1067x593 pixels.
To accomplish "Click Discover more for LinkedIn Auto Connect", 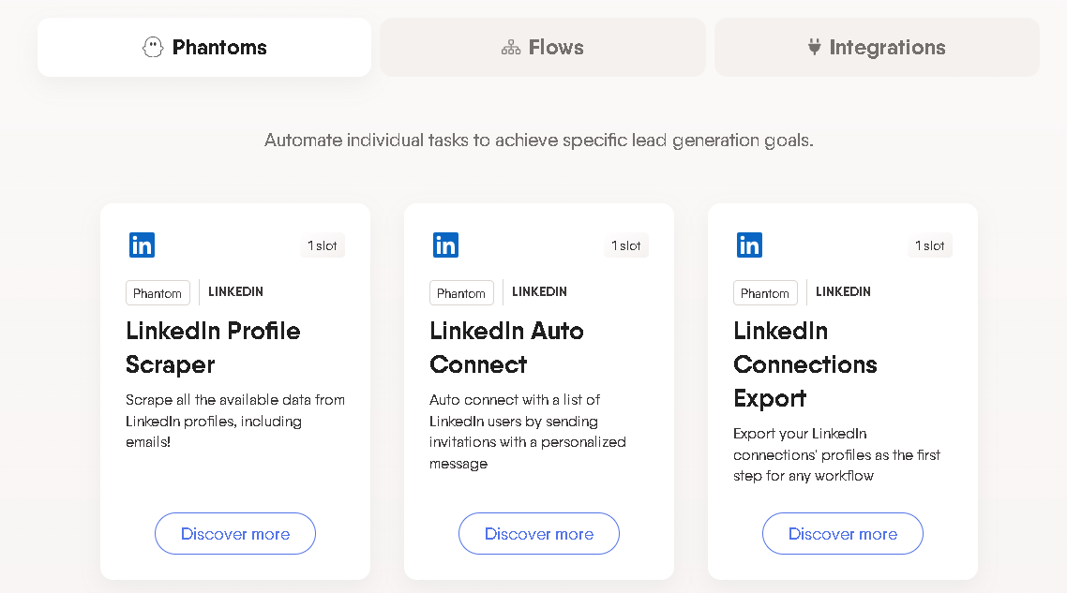I will 538,533.
